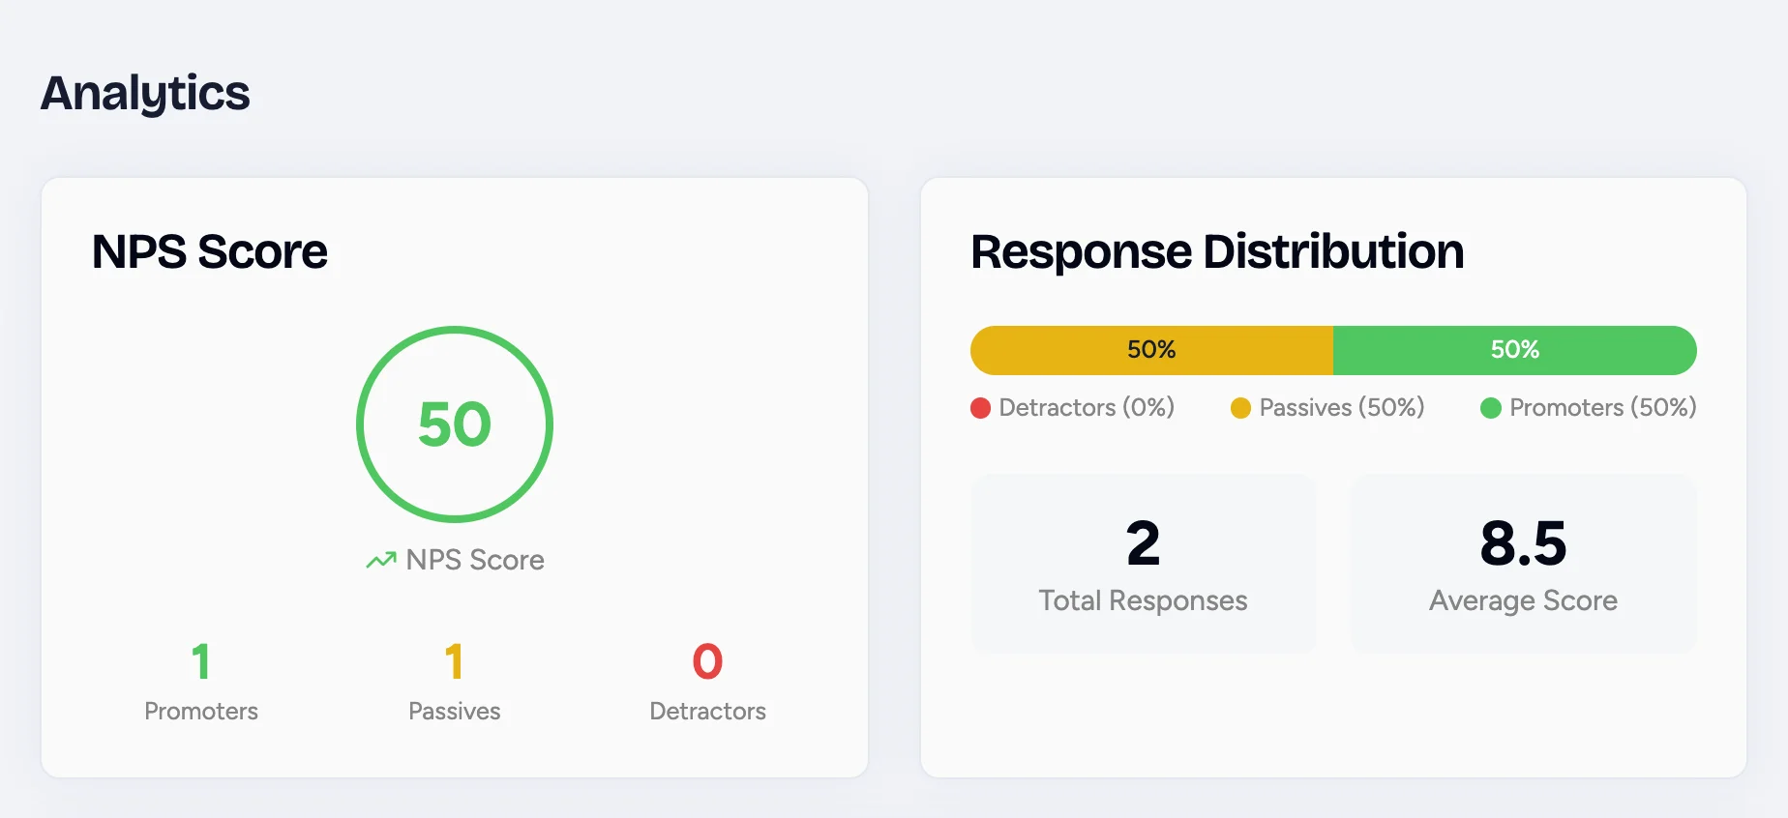The height and width of the screenshot is (818, 1788).
Task: Select the green Promoters segment of the distribution bar
Action: click(1515, 350)
